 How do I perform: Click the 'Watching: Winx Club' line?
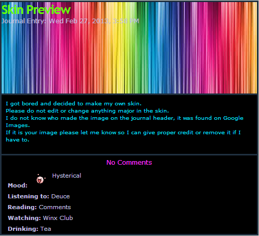pos(40,218)
